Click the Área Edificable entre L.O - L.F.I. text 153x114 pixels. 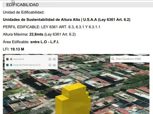pos(31,42)
